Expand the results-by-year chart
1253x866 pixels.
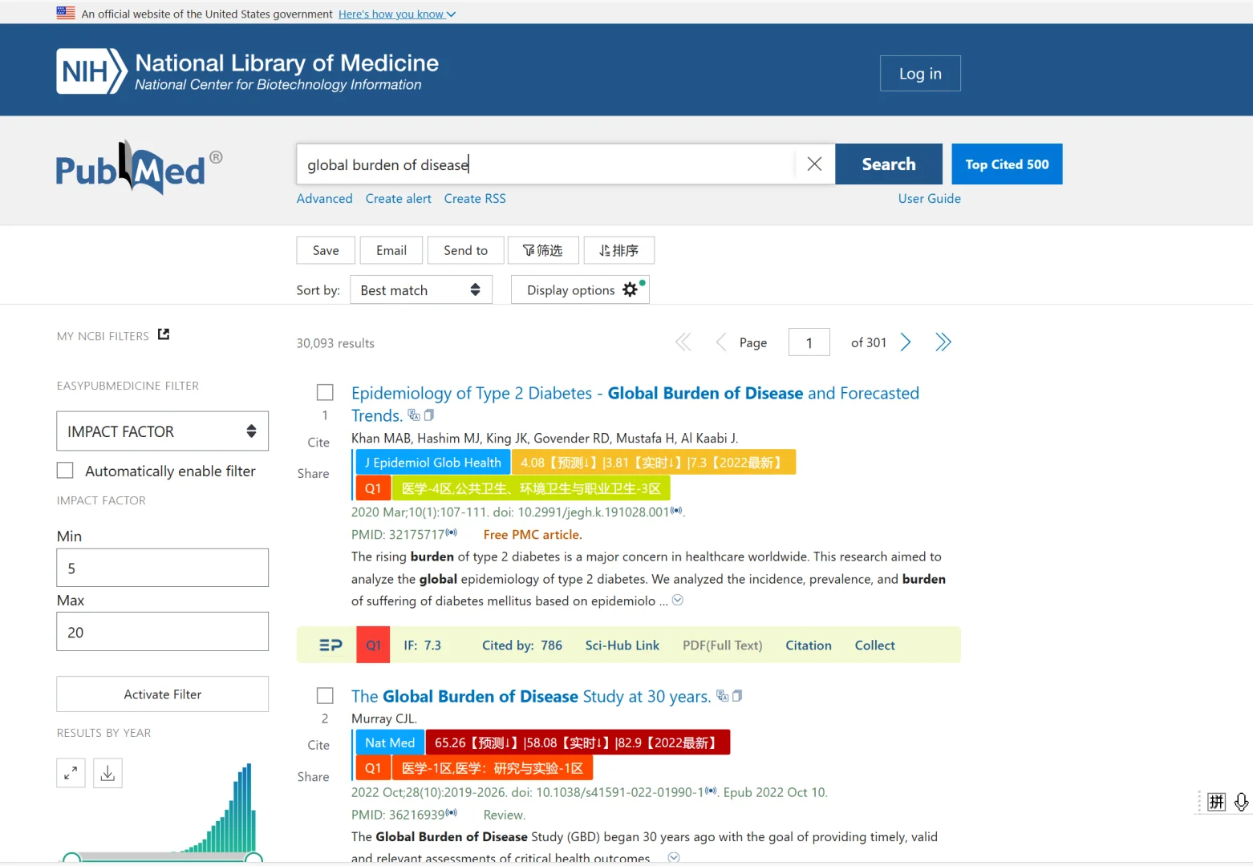pyautogui.click(x=71, y=773)
